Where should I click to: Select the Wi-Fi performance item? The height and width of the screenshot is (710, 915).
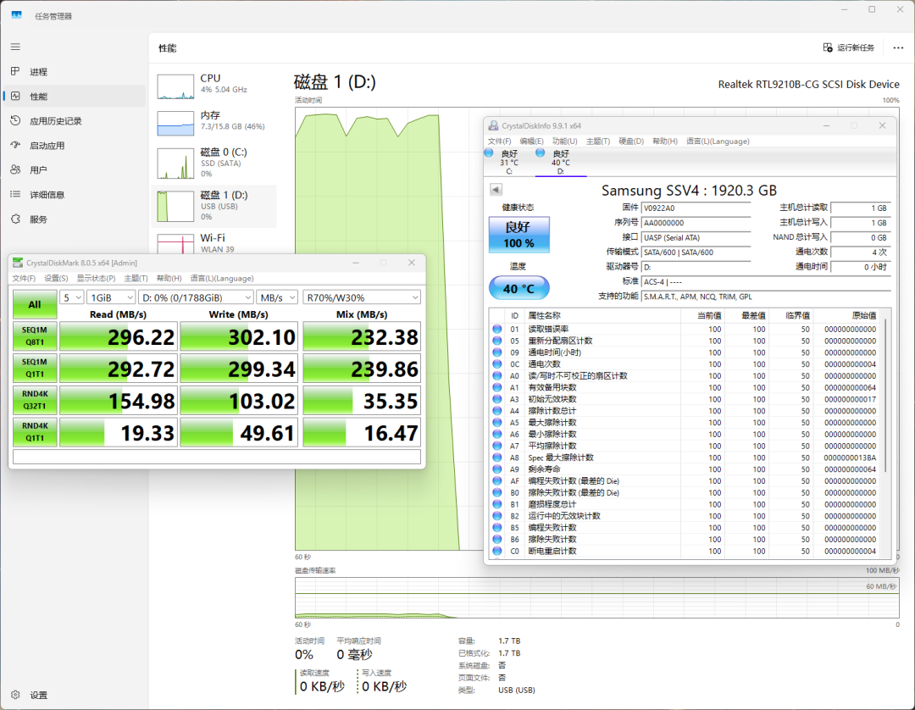(x=213, y=242)
